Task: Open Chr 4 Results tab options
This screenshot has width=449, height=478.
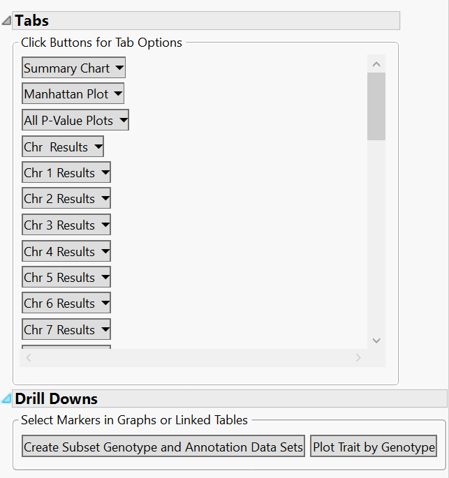Action: point(66,252)
